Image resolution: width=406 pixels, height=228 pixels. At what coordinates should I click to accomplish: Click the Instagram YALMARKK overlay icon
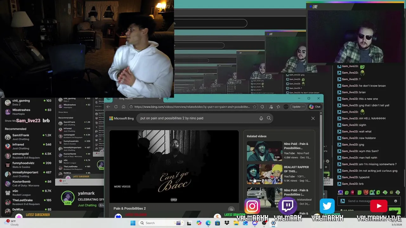click(252, 206)
